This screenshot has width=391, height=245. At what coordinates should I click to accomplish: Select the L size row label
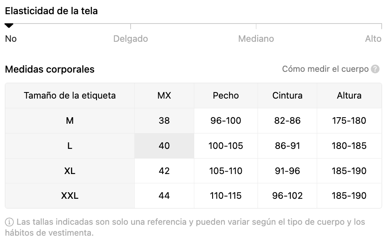[x=70, y=146]
